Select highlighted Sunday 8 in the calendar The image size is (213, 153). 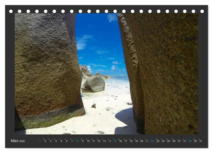(77, 141)
